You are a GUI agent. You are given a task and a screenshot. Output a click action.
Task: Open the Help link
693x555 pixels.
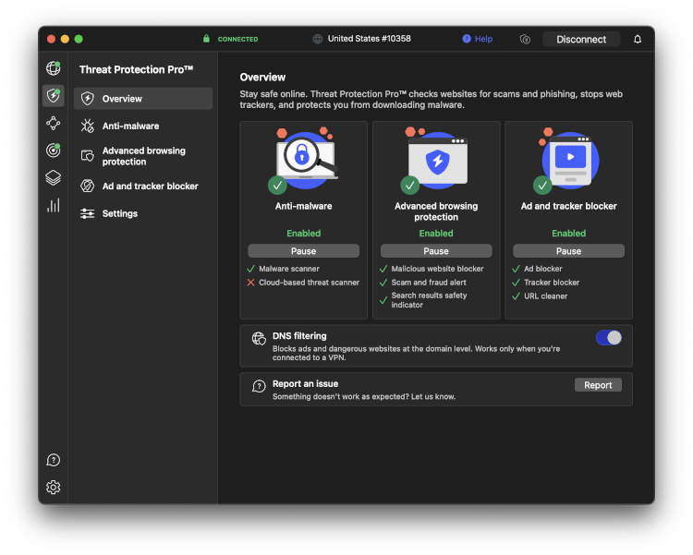(x=478, y=39)
